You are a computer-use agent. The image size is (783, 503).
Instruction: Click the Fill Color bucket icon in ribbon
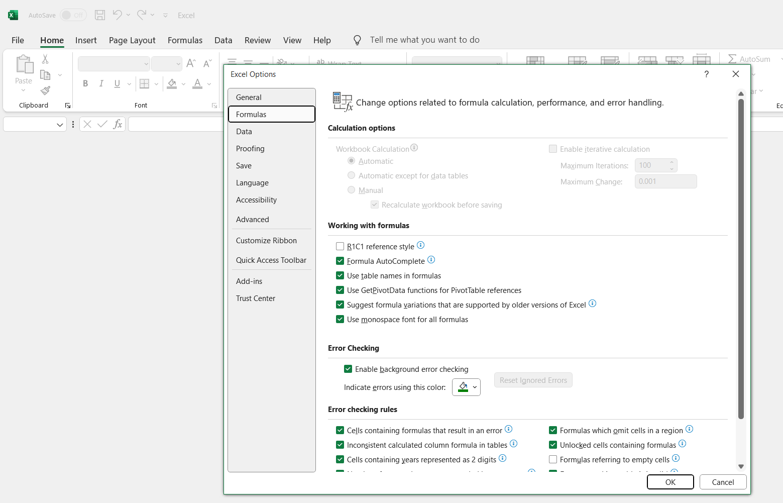172,83
